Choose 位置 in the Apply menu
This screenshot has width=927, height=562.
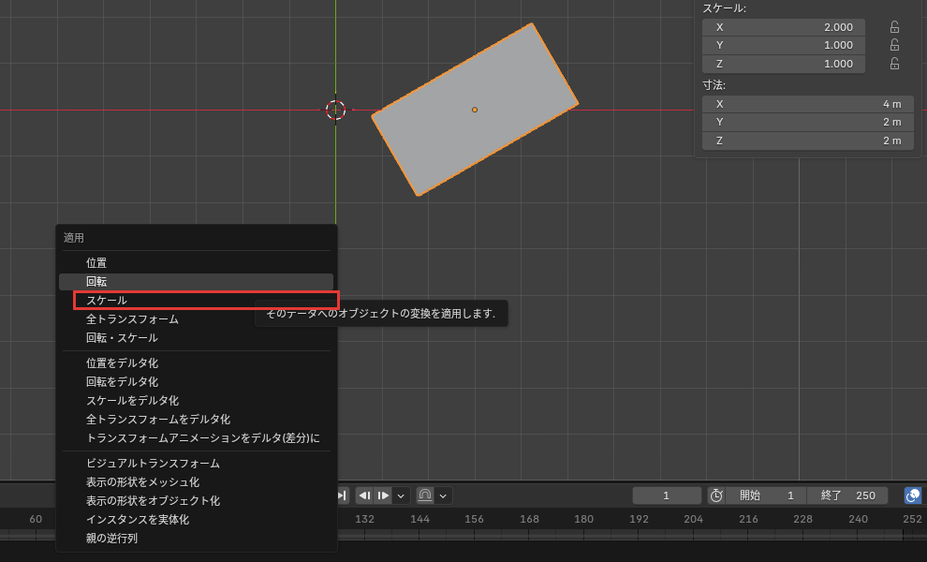coord(197,262)
